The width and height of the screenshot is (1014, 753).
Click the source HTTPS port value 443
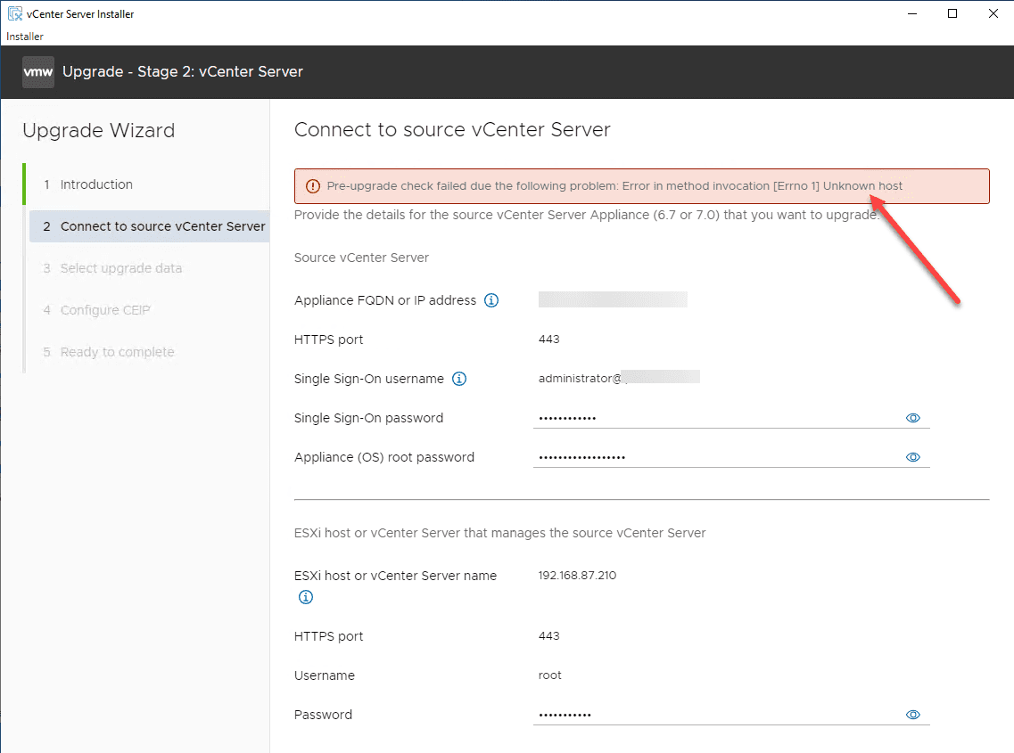click(549, 340)
